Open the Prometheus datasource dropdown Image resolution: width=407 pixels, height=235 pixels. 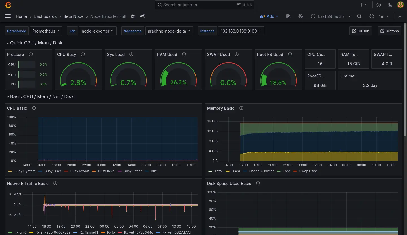tap(46, 31)
